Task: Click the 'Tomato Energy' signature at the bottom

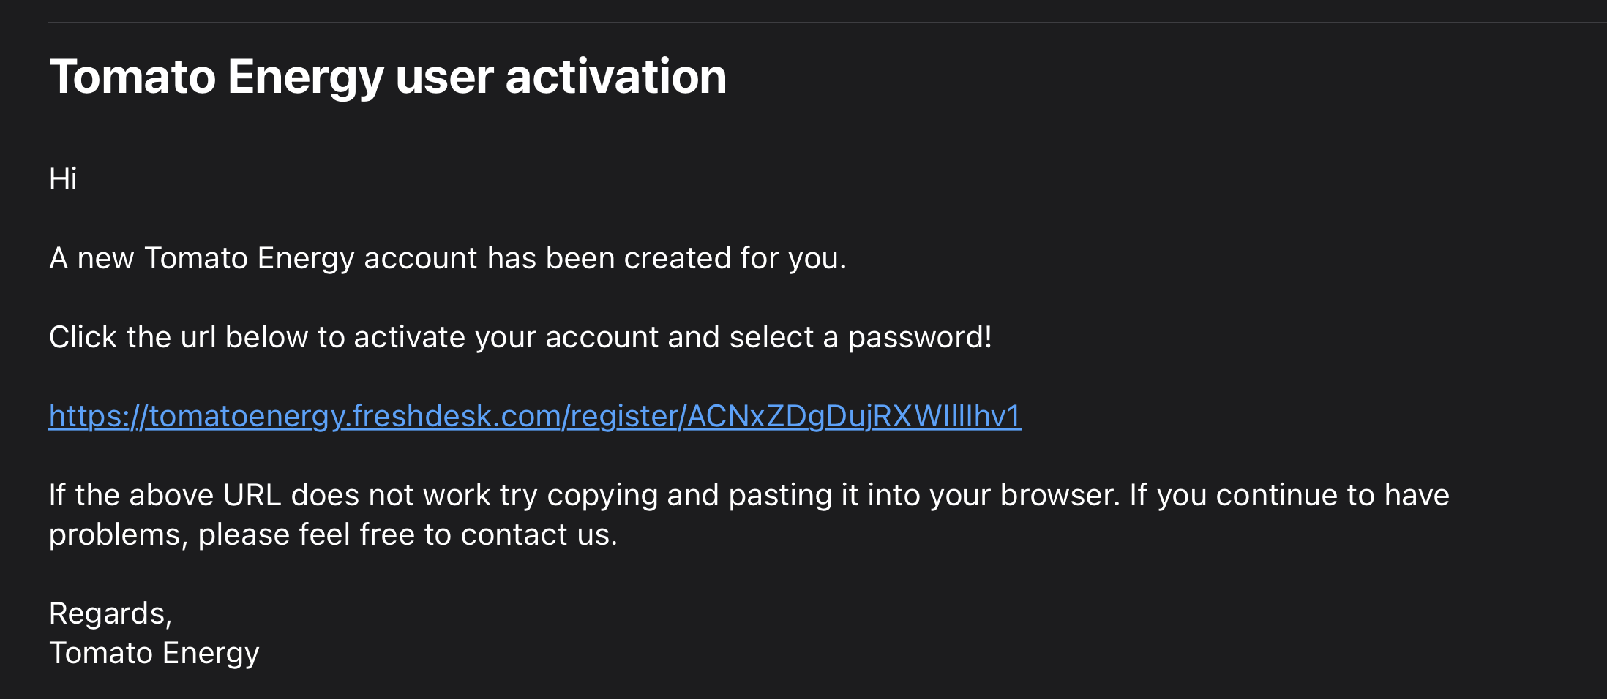Action: coord(154,653)
